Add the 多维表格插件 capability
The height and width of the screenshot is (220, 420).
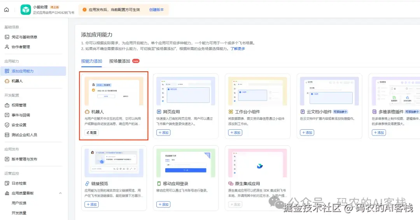coord(379,132)
